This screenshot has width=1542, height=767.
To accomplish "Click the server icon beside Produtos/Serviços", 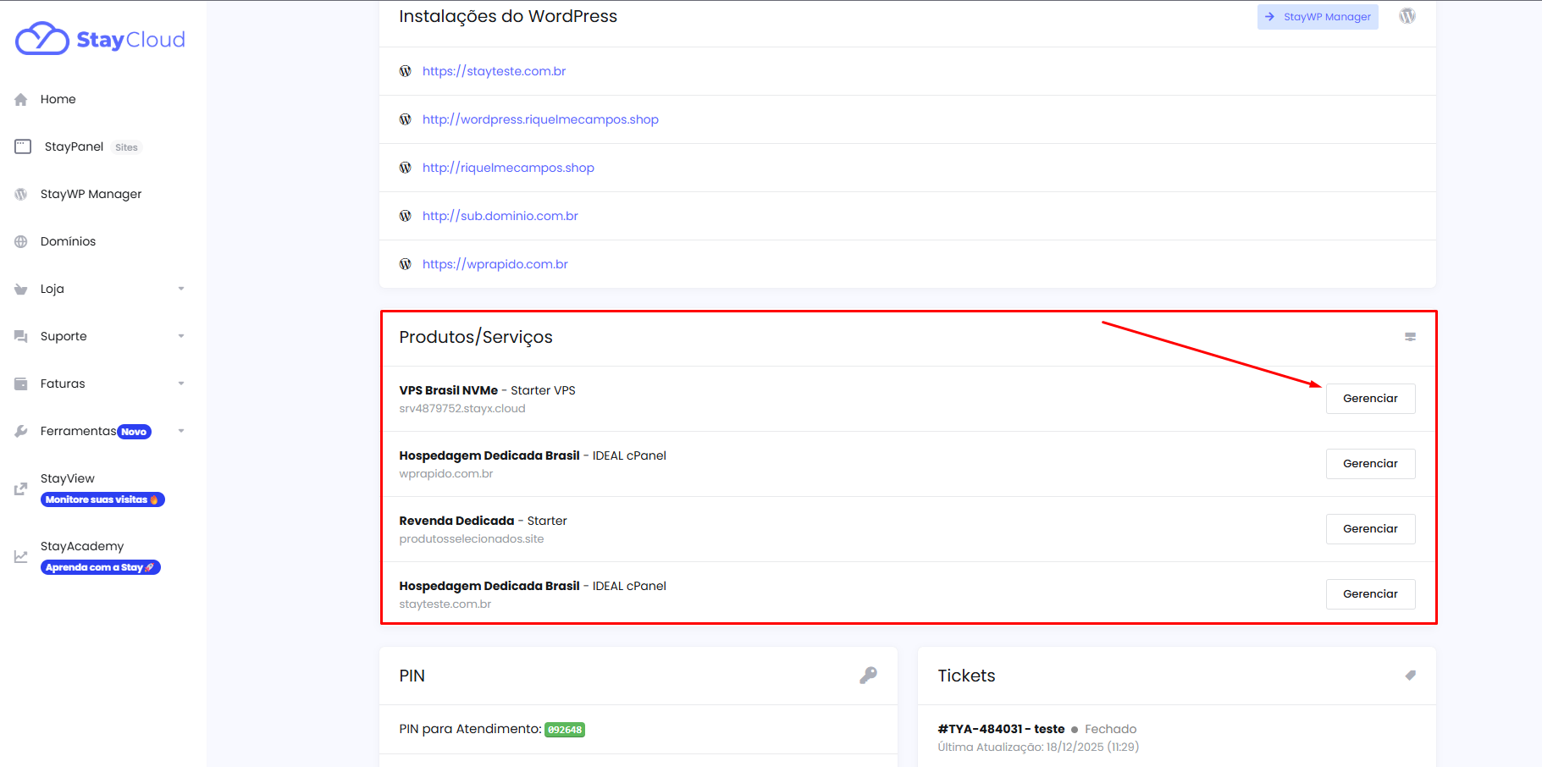I will [1410, 336].
